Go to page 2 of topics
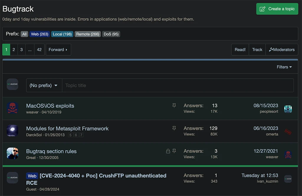Image resolution: width=302 pixels, height=196 pixels. [14, 50]
